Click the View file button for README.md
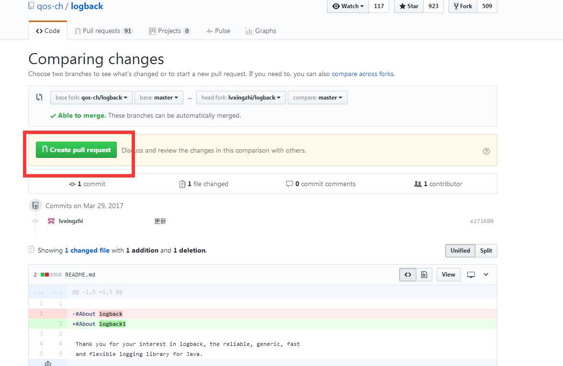This screenshot has height=366, width=563. (449, 275)
